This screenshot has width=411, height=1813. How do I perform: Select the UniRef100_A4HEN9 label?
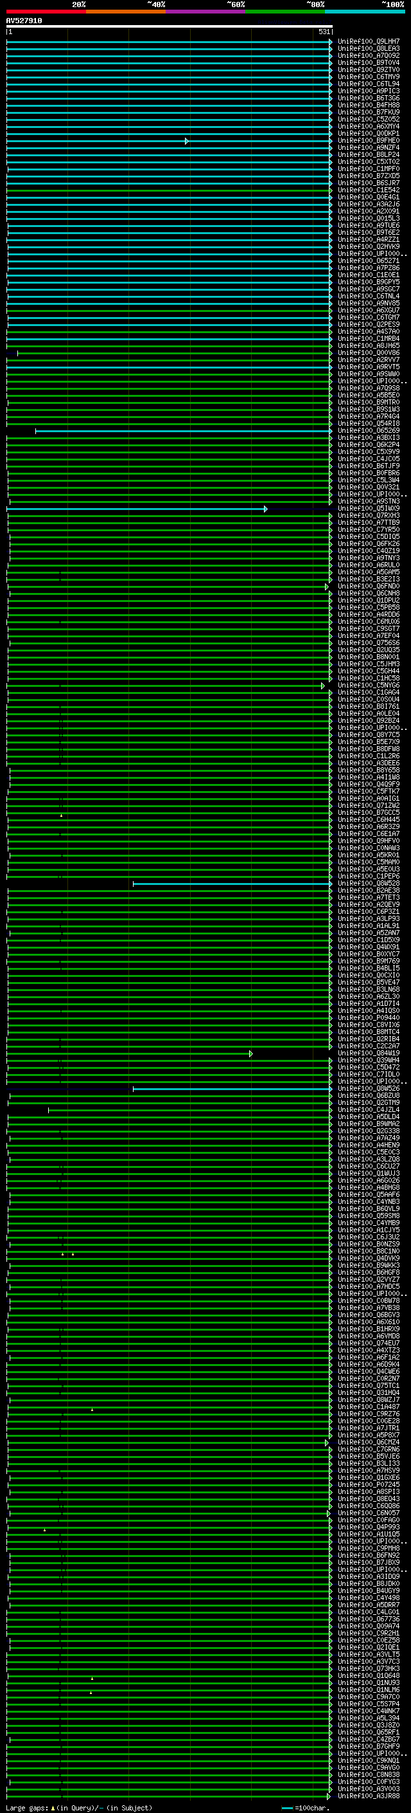tap(369, 1145)
